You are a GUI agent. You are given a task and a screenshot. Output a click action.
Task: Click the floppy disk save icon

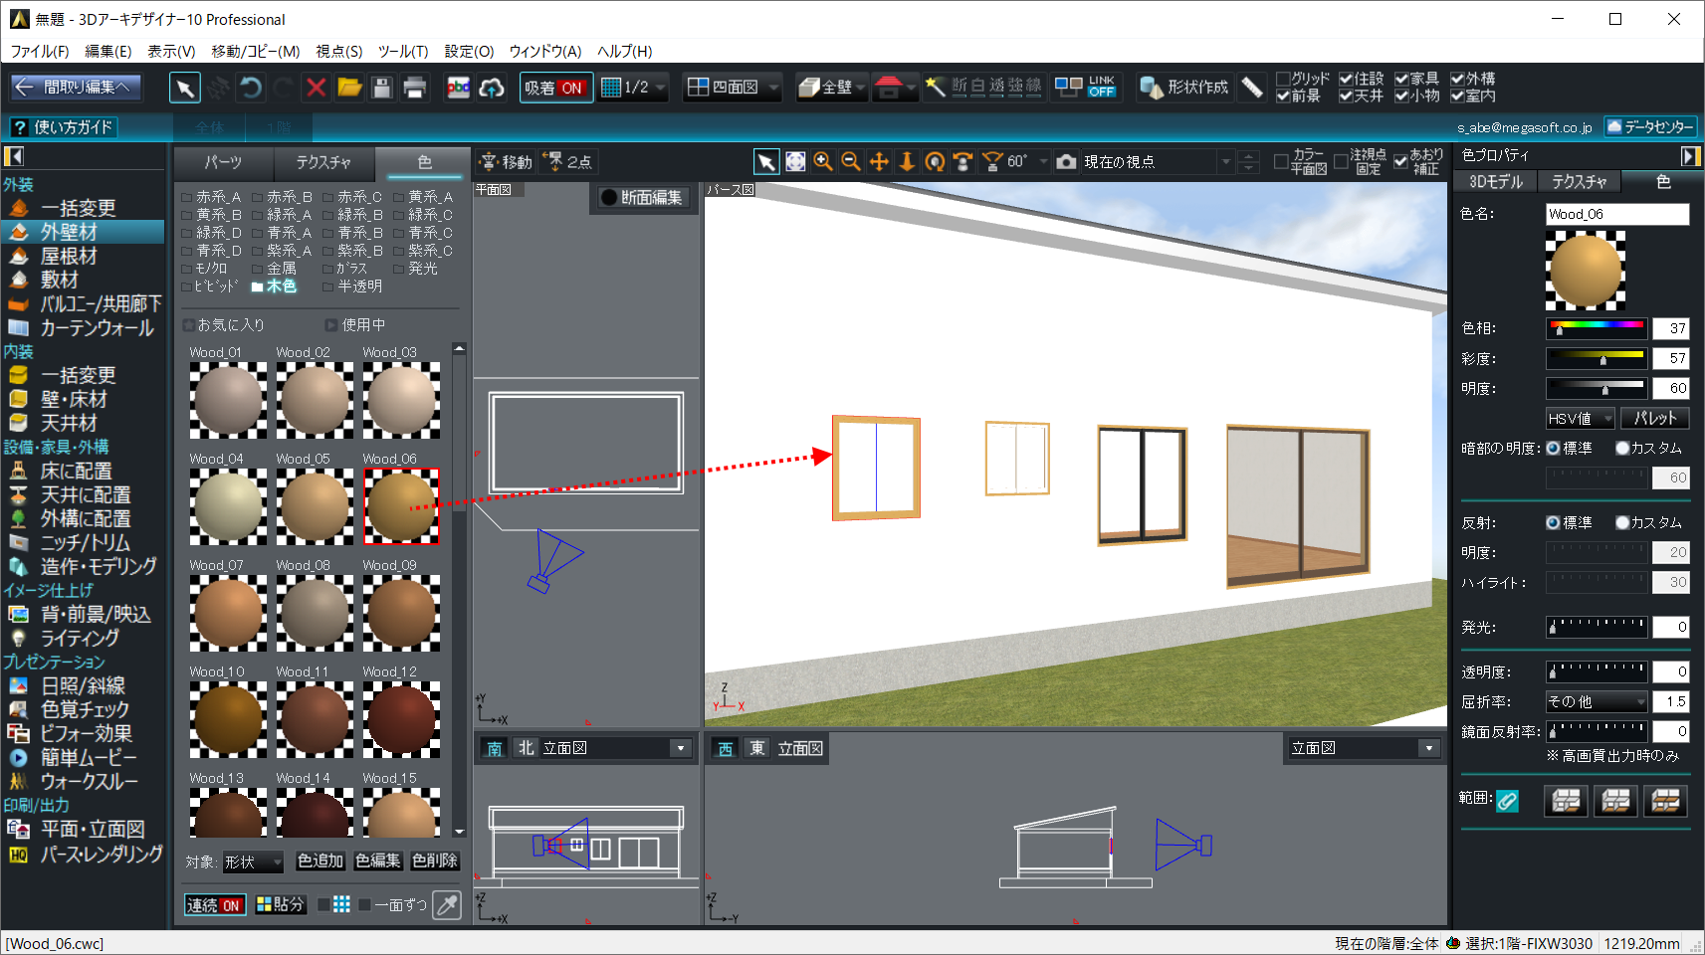[381, 88]
